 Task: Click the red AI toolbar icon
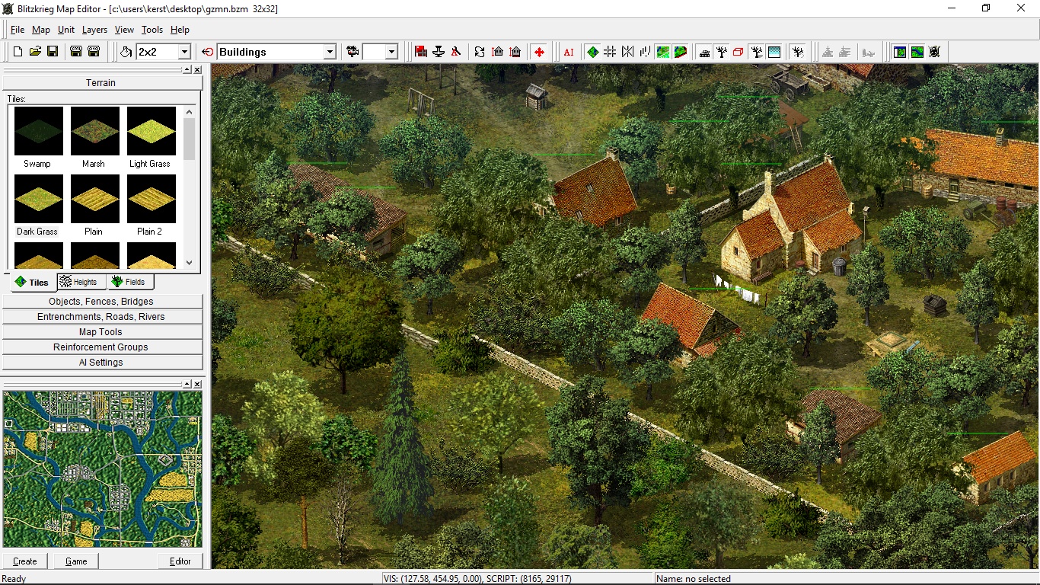tap(569, 52)
